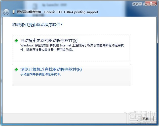Click the 手动查找并安装驱动程序软件 description text

click(41, 74)
